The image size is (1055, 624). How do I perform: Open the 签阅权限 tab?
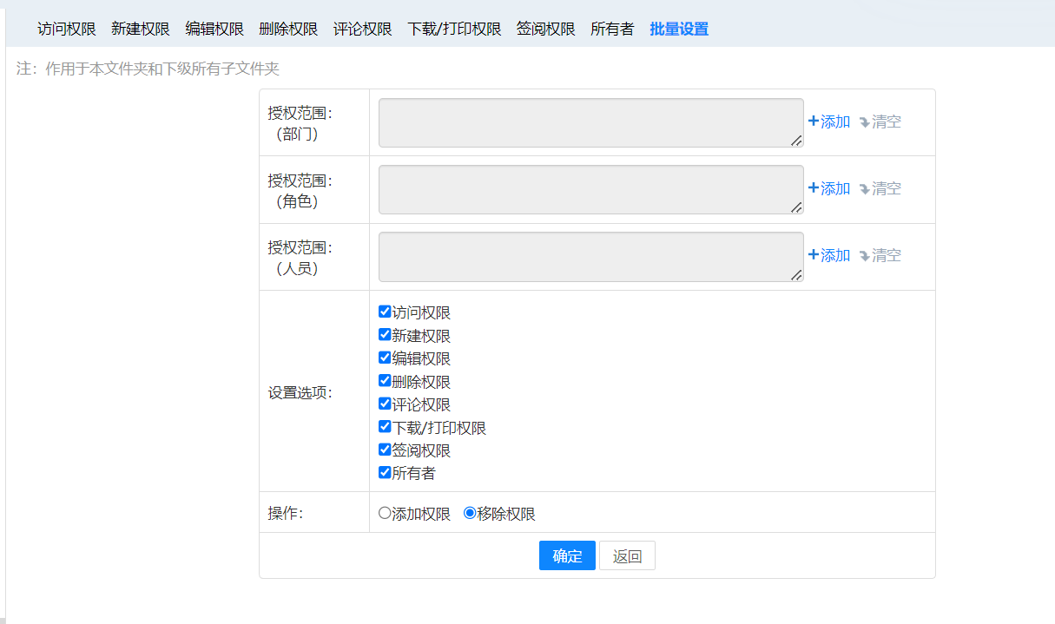tap(545, 29)
